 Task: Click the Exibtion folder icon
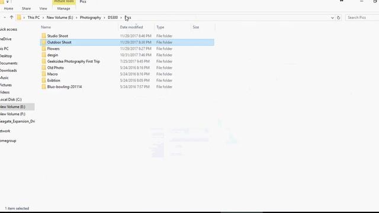44,80
